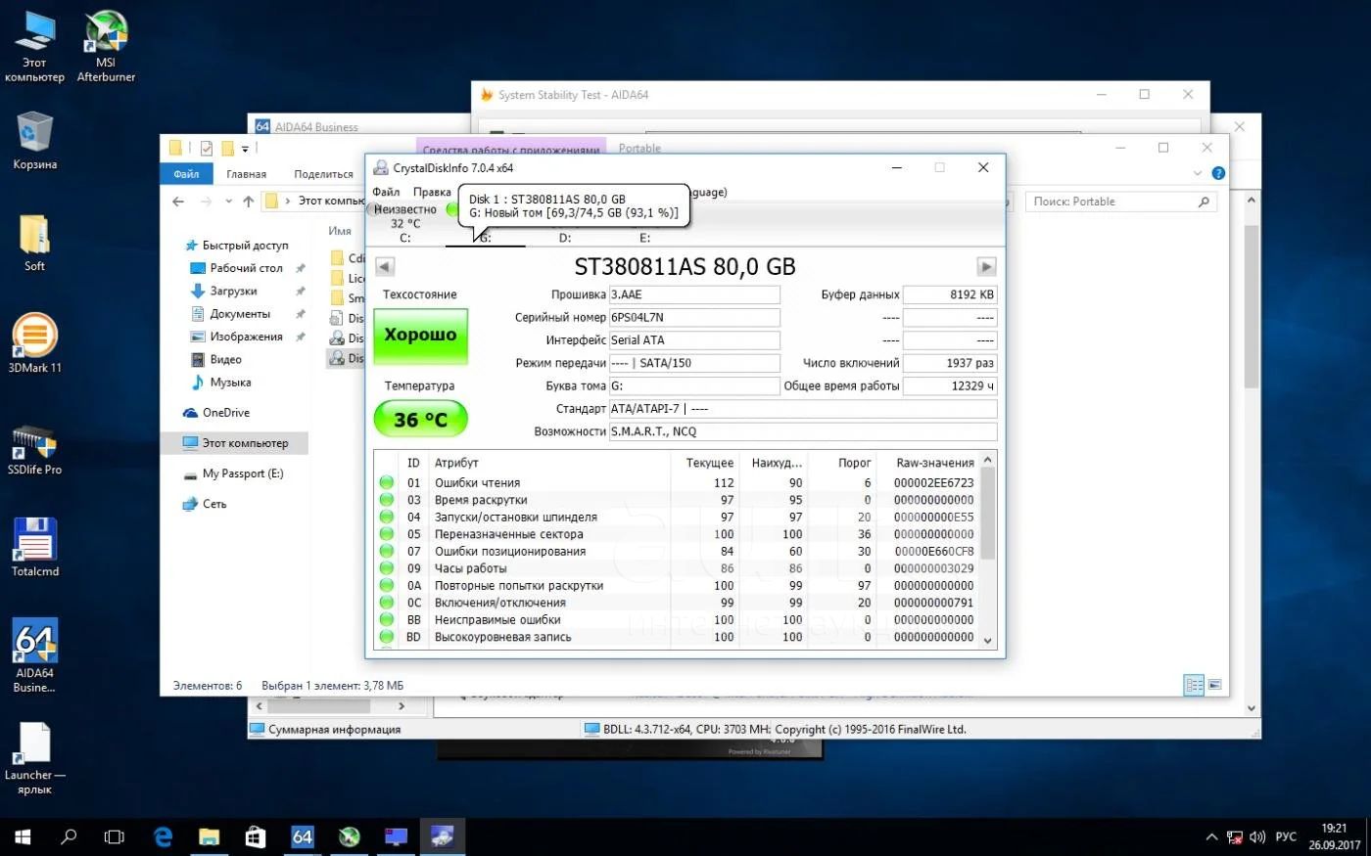The width and height of the screenshot is (1371, 856).
Task: Click status icon of Переназначенные сектора row
Action: pos(387,534)
